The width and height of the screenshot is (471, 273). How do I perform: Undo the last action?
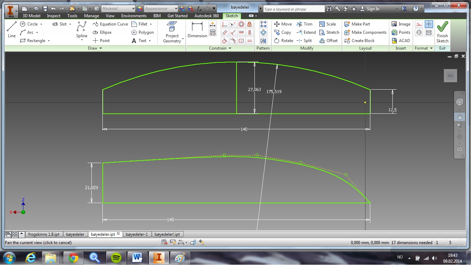pyautogui.click(x=53, y=9)
